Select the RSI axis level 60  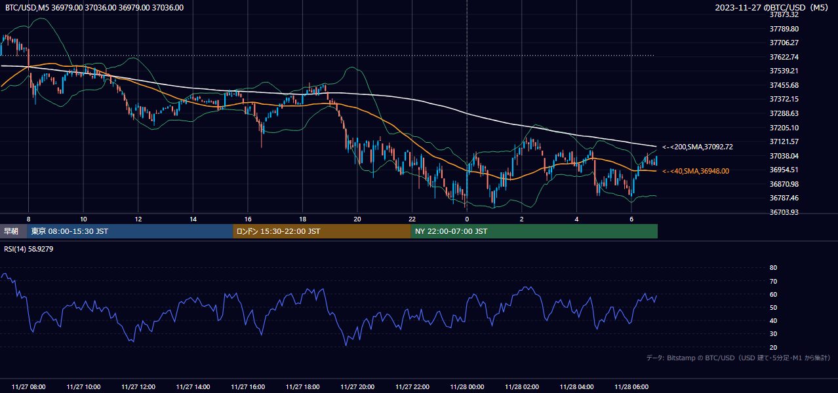[773, 294]
